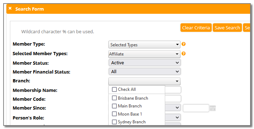This screenshot has width=254, height=129.
Task: Open the Member Since comparison dropdown
Action: coord(173,107)
